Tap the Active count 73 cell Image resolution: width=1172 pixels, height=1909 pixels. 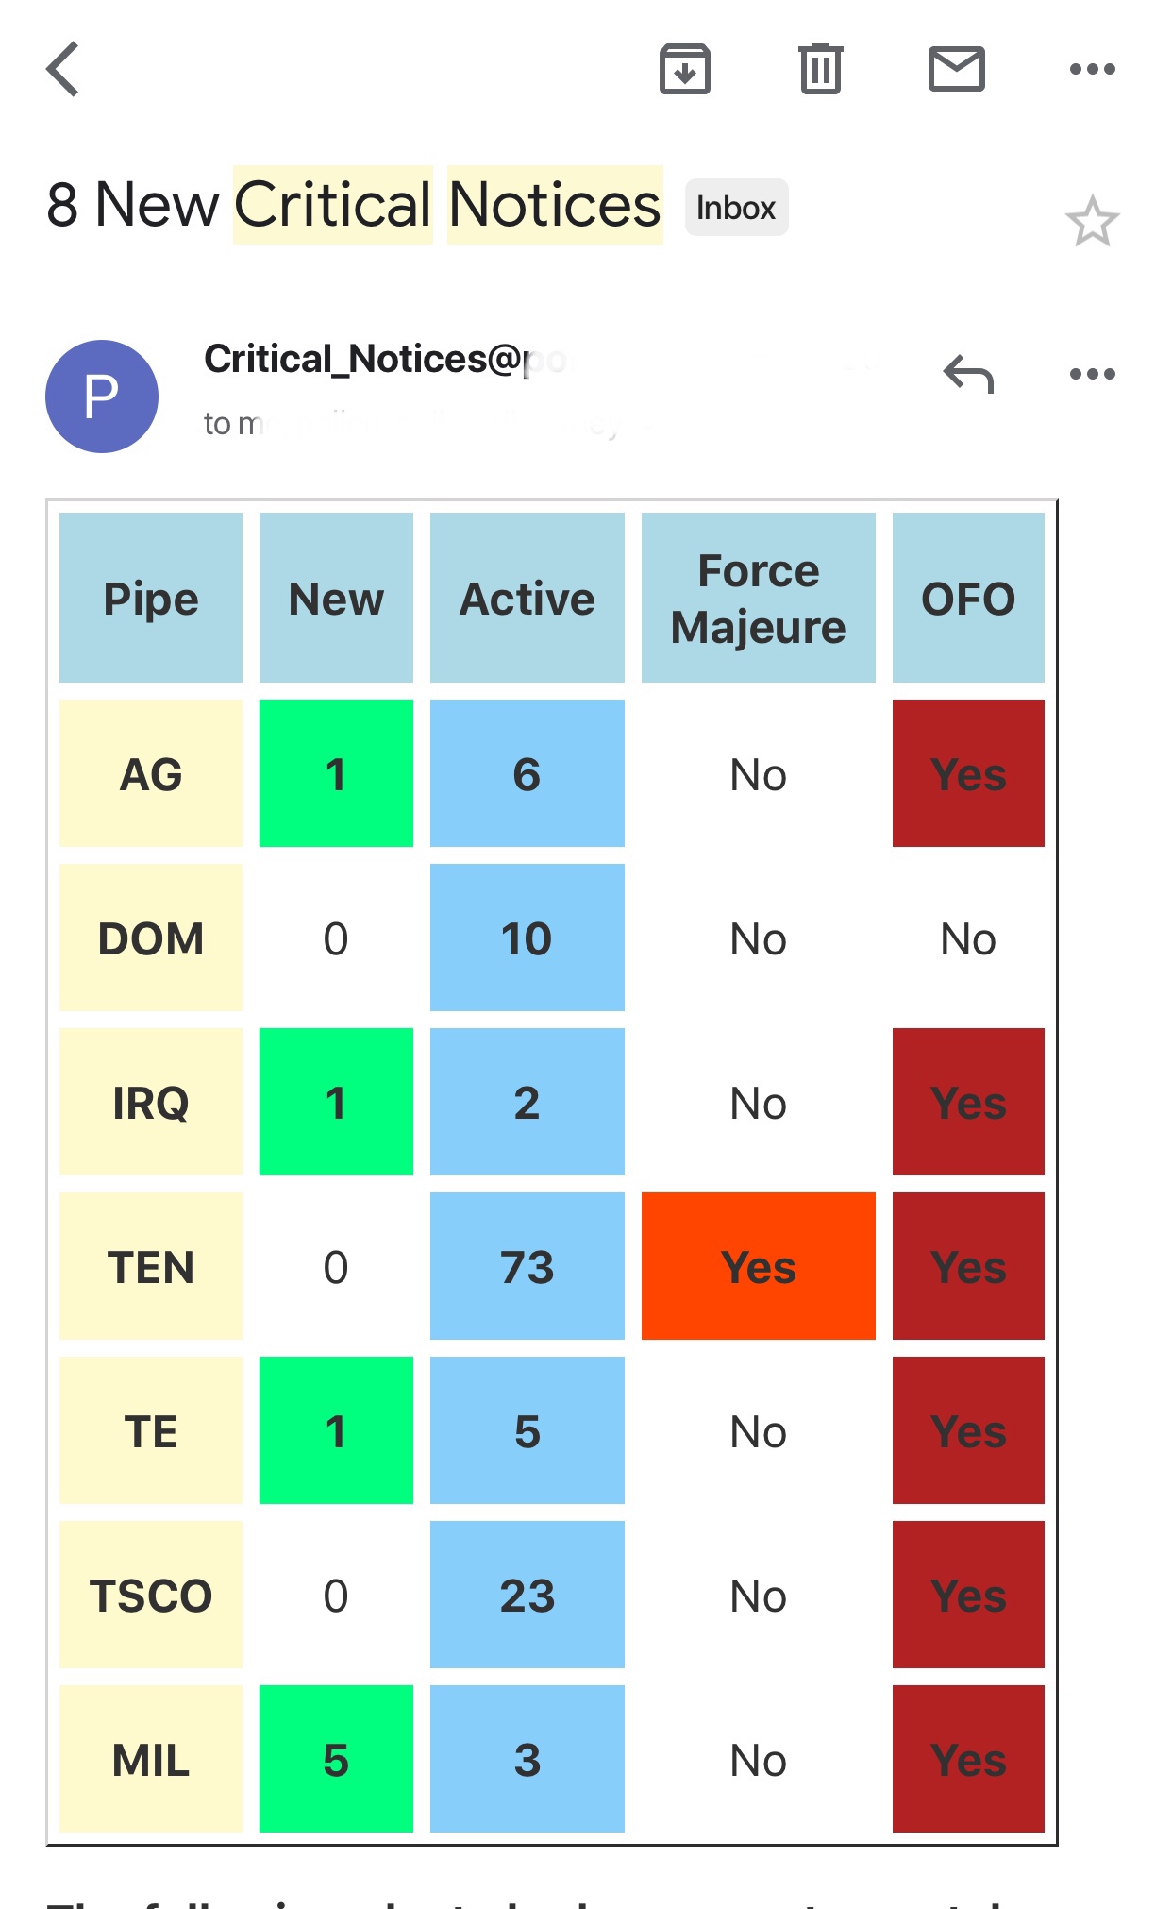tap(527, 1266)
